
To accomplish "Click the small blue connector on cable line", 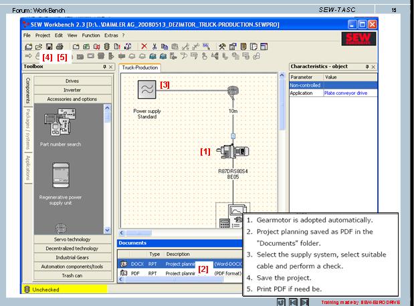I will 233,136.
